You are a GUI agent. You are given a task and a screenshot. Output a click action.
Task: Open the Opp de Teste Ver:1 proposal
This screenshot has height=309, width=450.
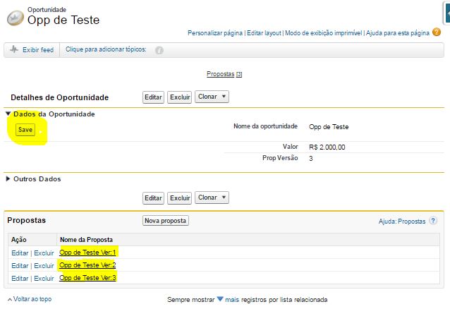[x=88, y=252]
